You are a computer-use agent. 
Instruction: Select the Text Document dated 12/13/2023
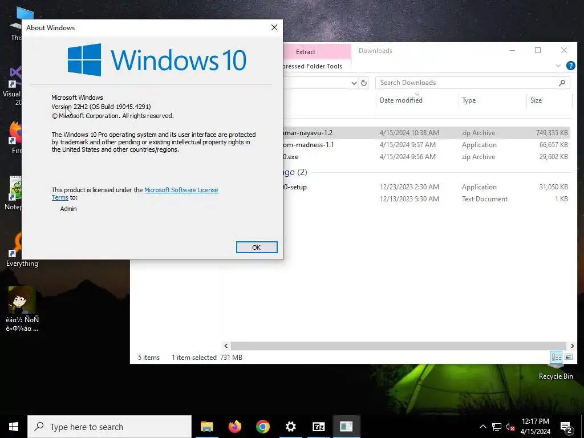[426, 199]
